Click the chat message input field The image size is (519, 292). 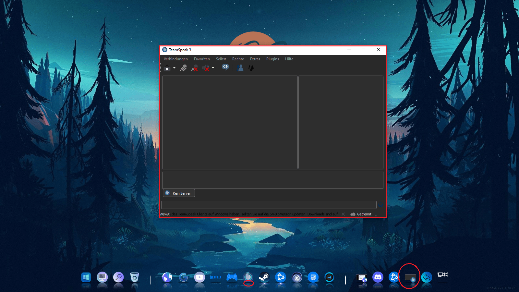tap(269, 205)
